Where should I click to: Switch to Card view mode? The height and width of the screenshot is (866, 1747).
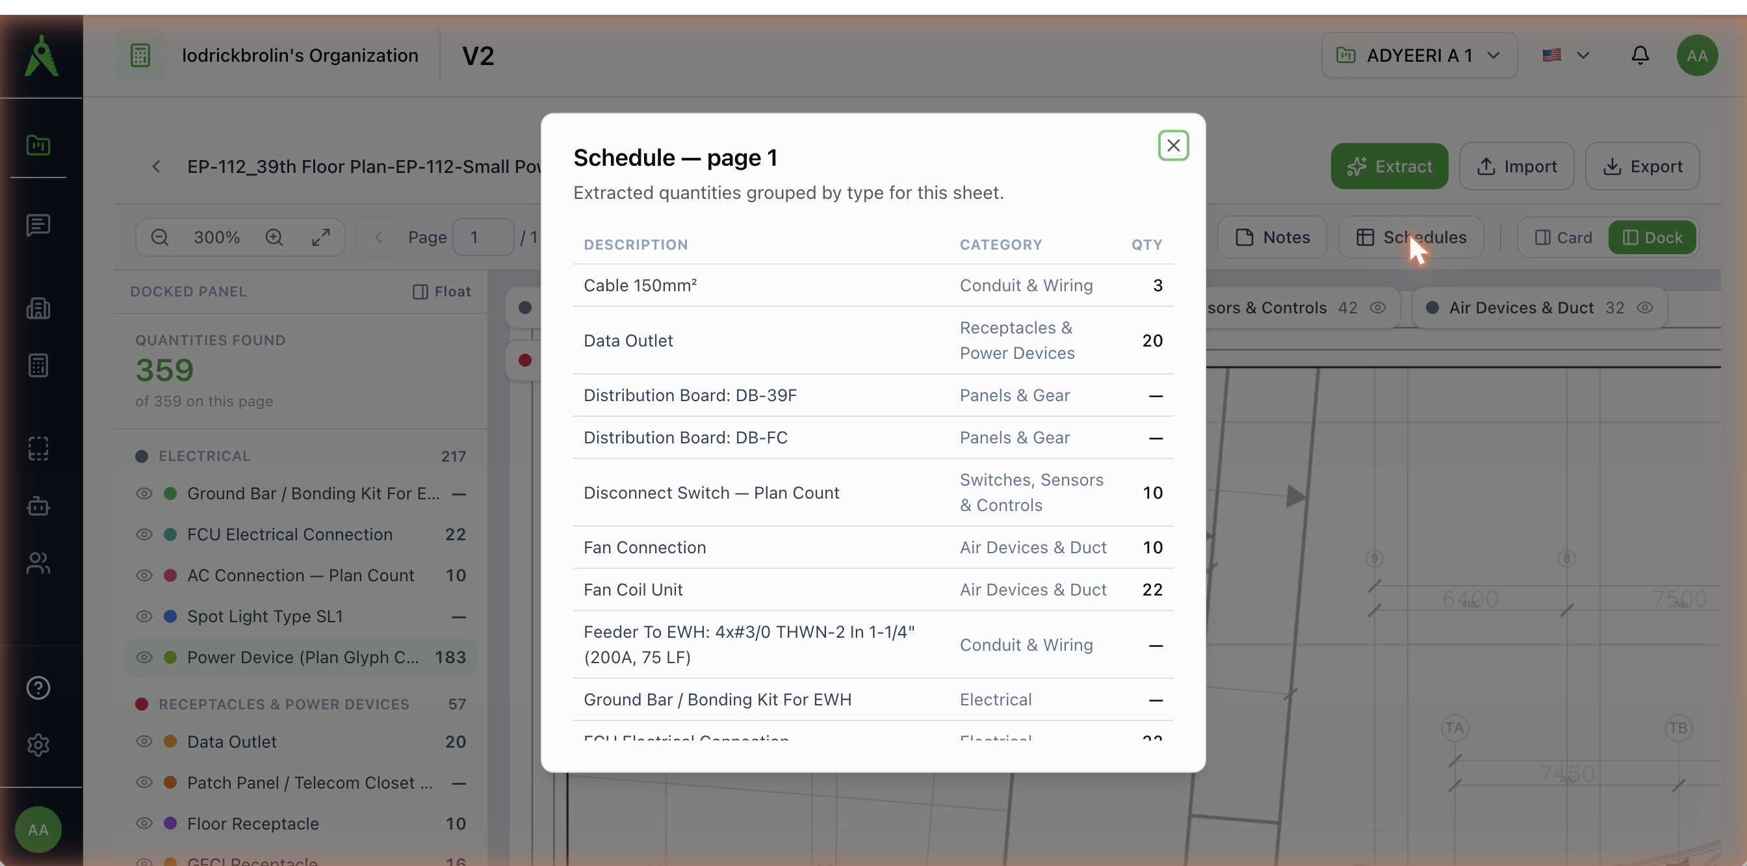[x=1563, y=237]
